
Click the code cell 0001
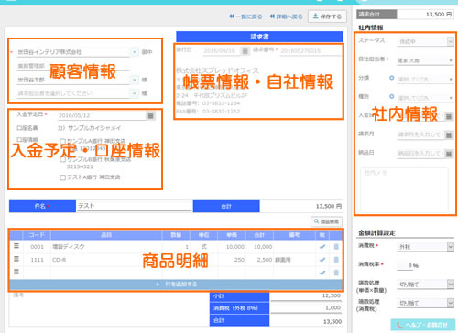(x=37, y=247)
